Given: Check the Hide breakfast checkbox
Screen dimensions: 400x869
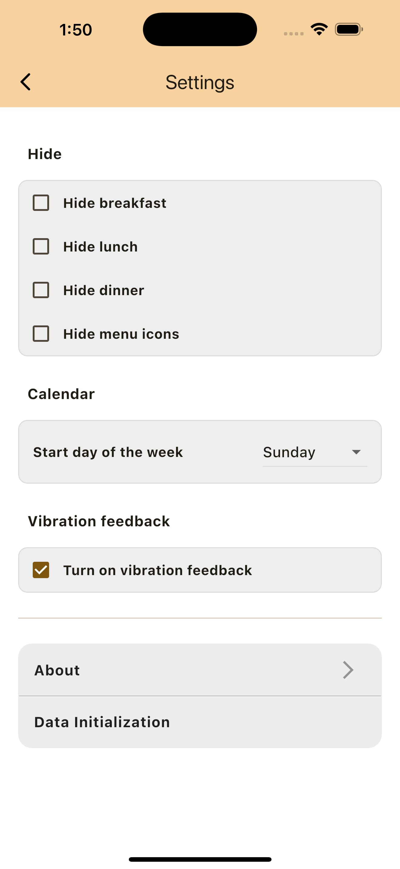Looking at the screenshot, I should [41, 203].
